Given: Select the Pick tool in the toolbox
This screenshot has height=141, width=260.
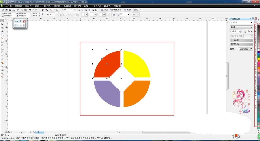Looking at the screenshot, I should click(2, 20).
